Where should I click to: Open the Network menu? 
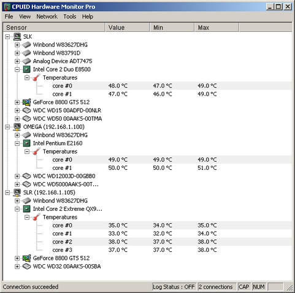(x=47, y=17)
